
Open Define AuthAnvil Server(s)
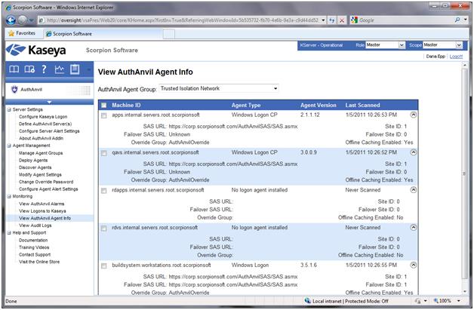click(45, 124)
